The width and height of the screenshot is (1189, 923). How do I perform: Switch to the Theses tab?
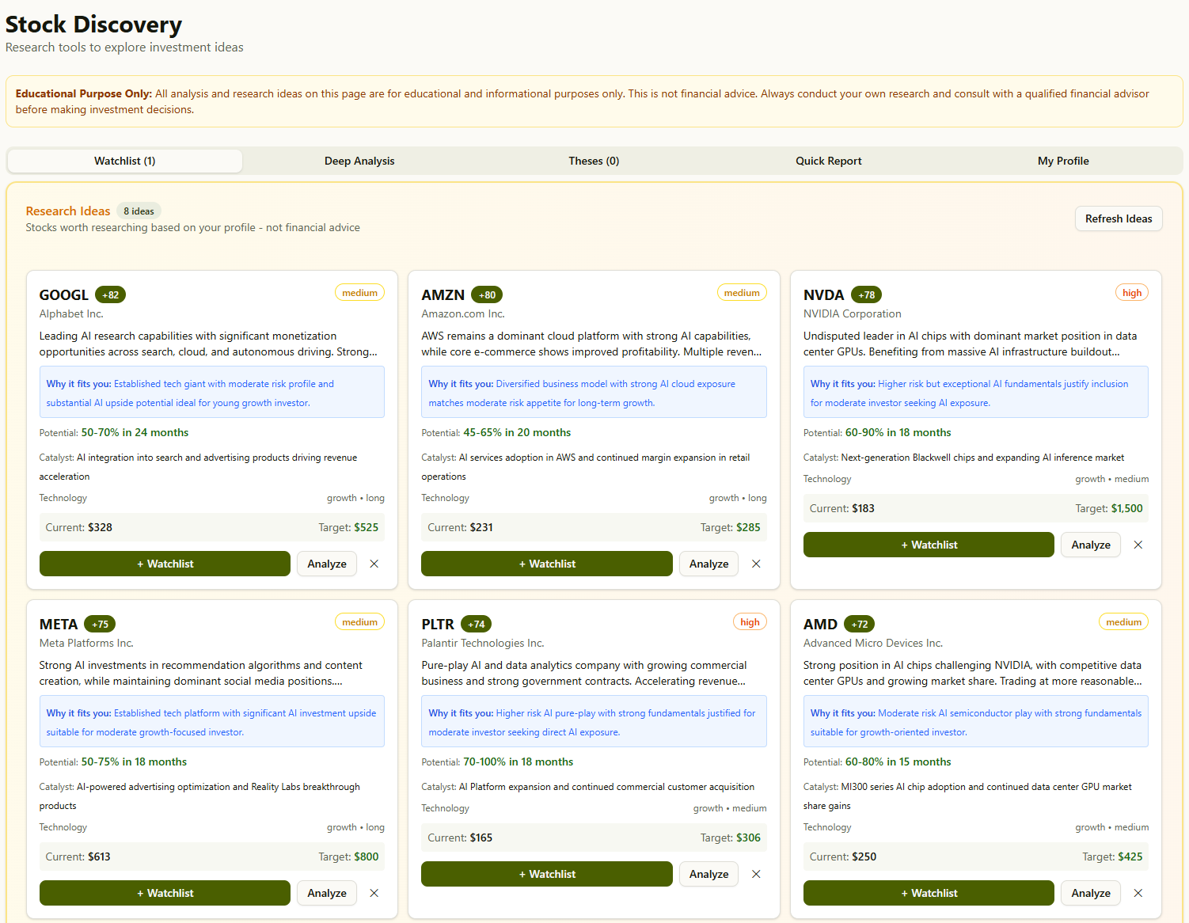pos(593,161)
